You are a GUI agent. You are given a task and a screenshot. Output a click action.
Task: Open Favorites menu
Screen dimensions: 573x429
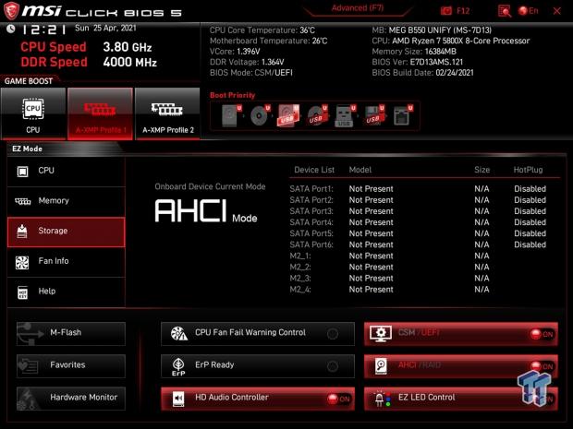[x=71, y=365]
